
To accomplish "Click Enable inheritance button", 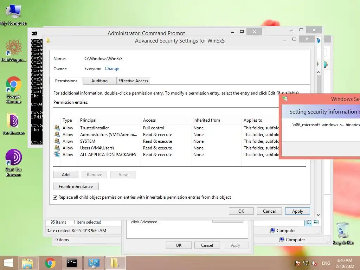I will click(76, 186).
